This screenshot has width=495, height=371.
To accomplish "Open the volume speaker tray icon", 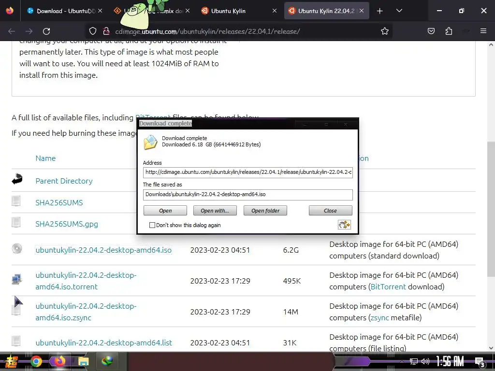I will [425, 361].
